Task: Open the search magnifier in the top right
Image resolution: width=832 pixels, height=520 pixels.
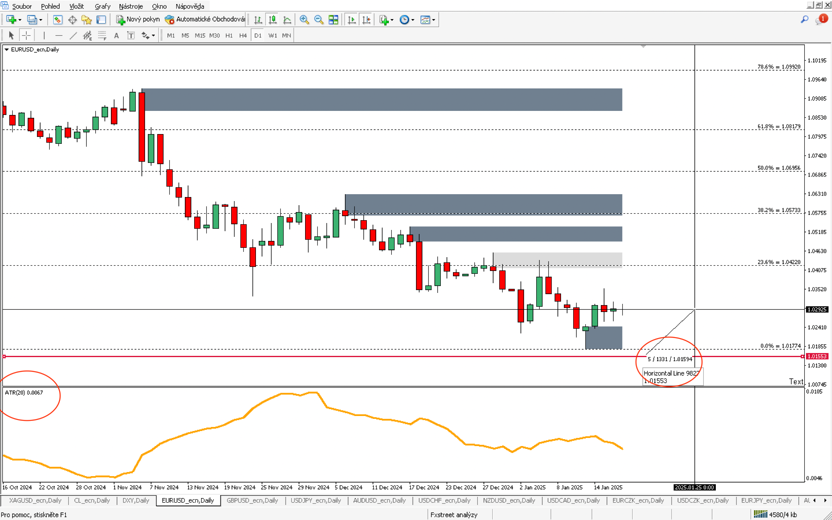Action: coord(804,19)
